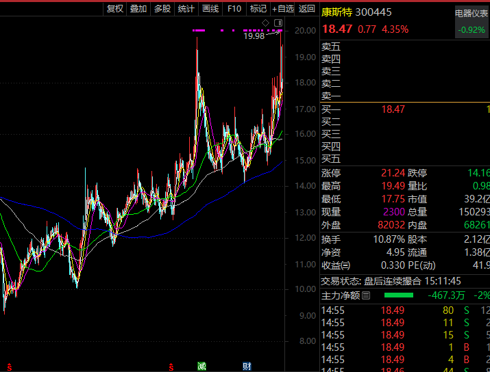Open the 标记 marking tool
Screen dimensions: 490x372
(258, 9)
